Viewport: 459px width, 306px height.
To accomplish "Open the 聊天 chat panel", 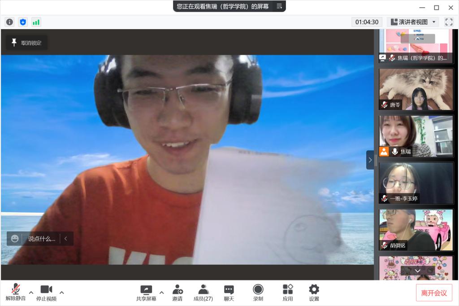I will tap(229, 293).
